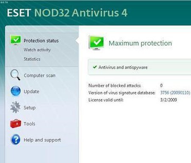This screenshot has height=163, width=191.
Task: Click the red toolbox Tools icon
Action: pyautogui.click(x=16, y=124)
